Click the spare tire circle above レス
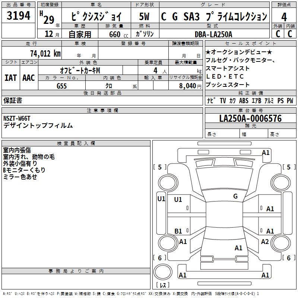 click(163, 272)
